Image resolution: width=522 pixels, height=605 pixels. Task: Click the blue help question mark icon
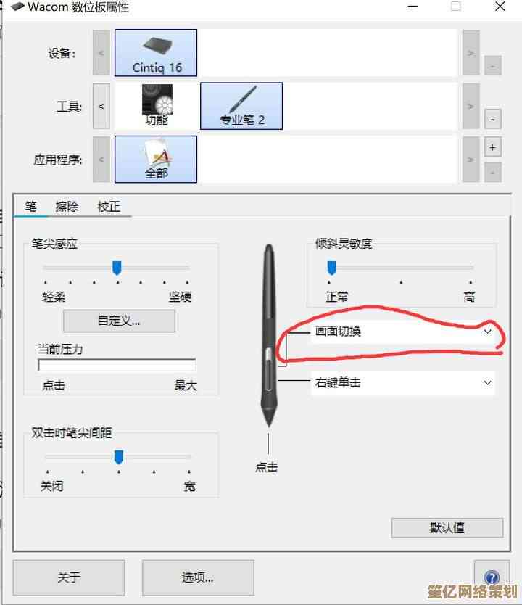pos(492,577)
